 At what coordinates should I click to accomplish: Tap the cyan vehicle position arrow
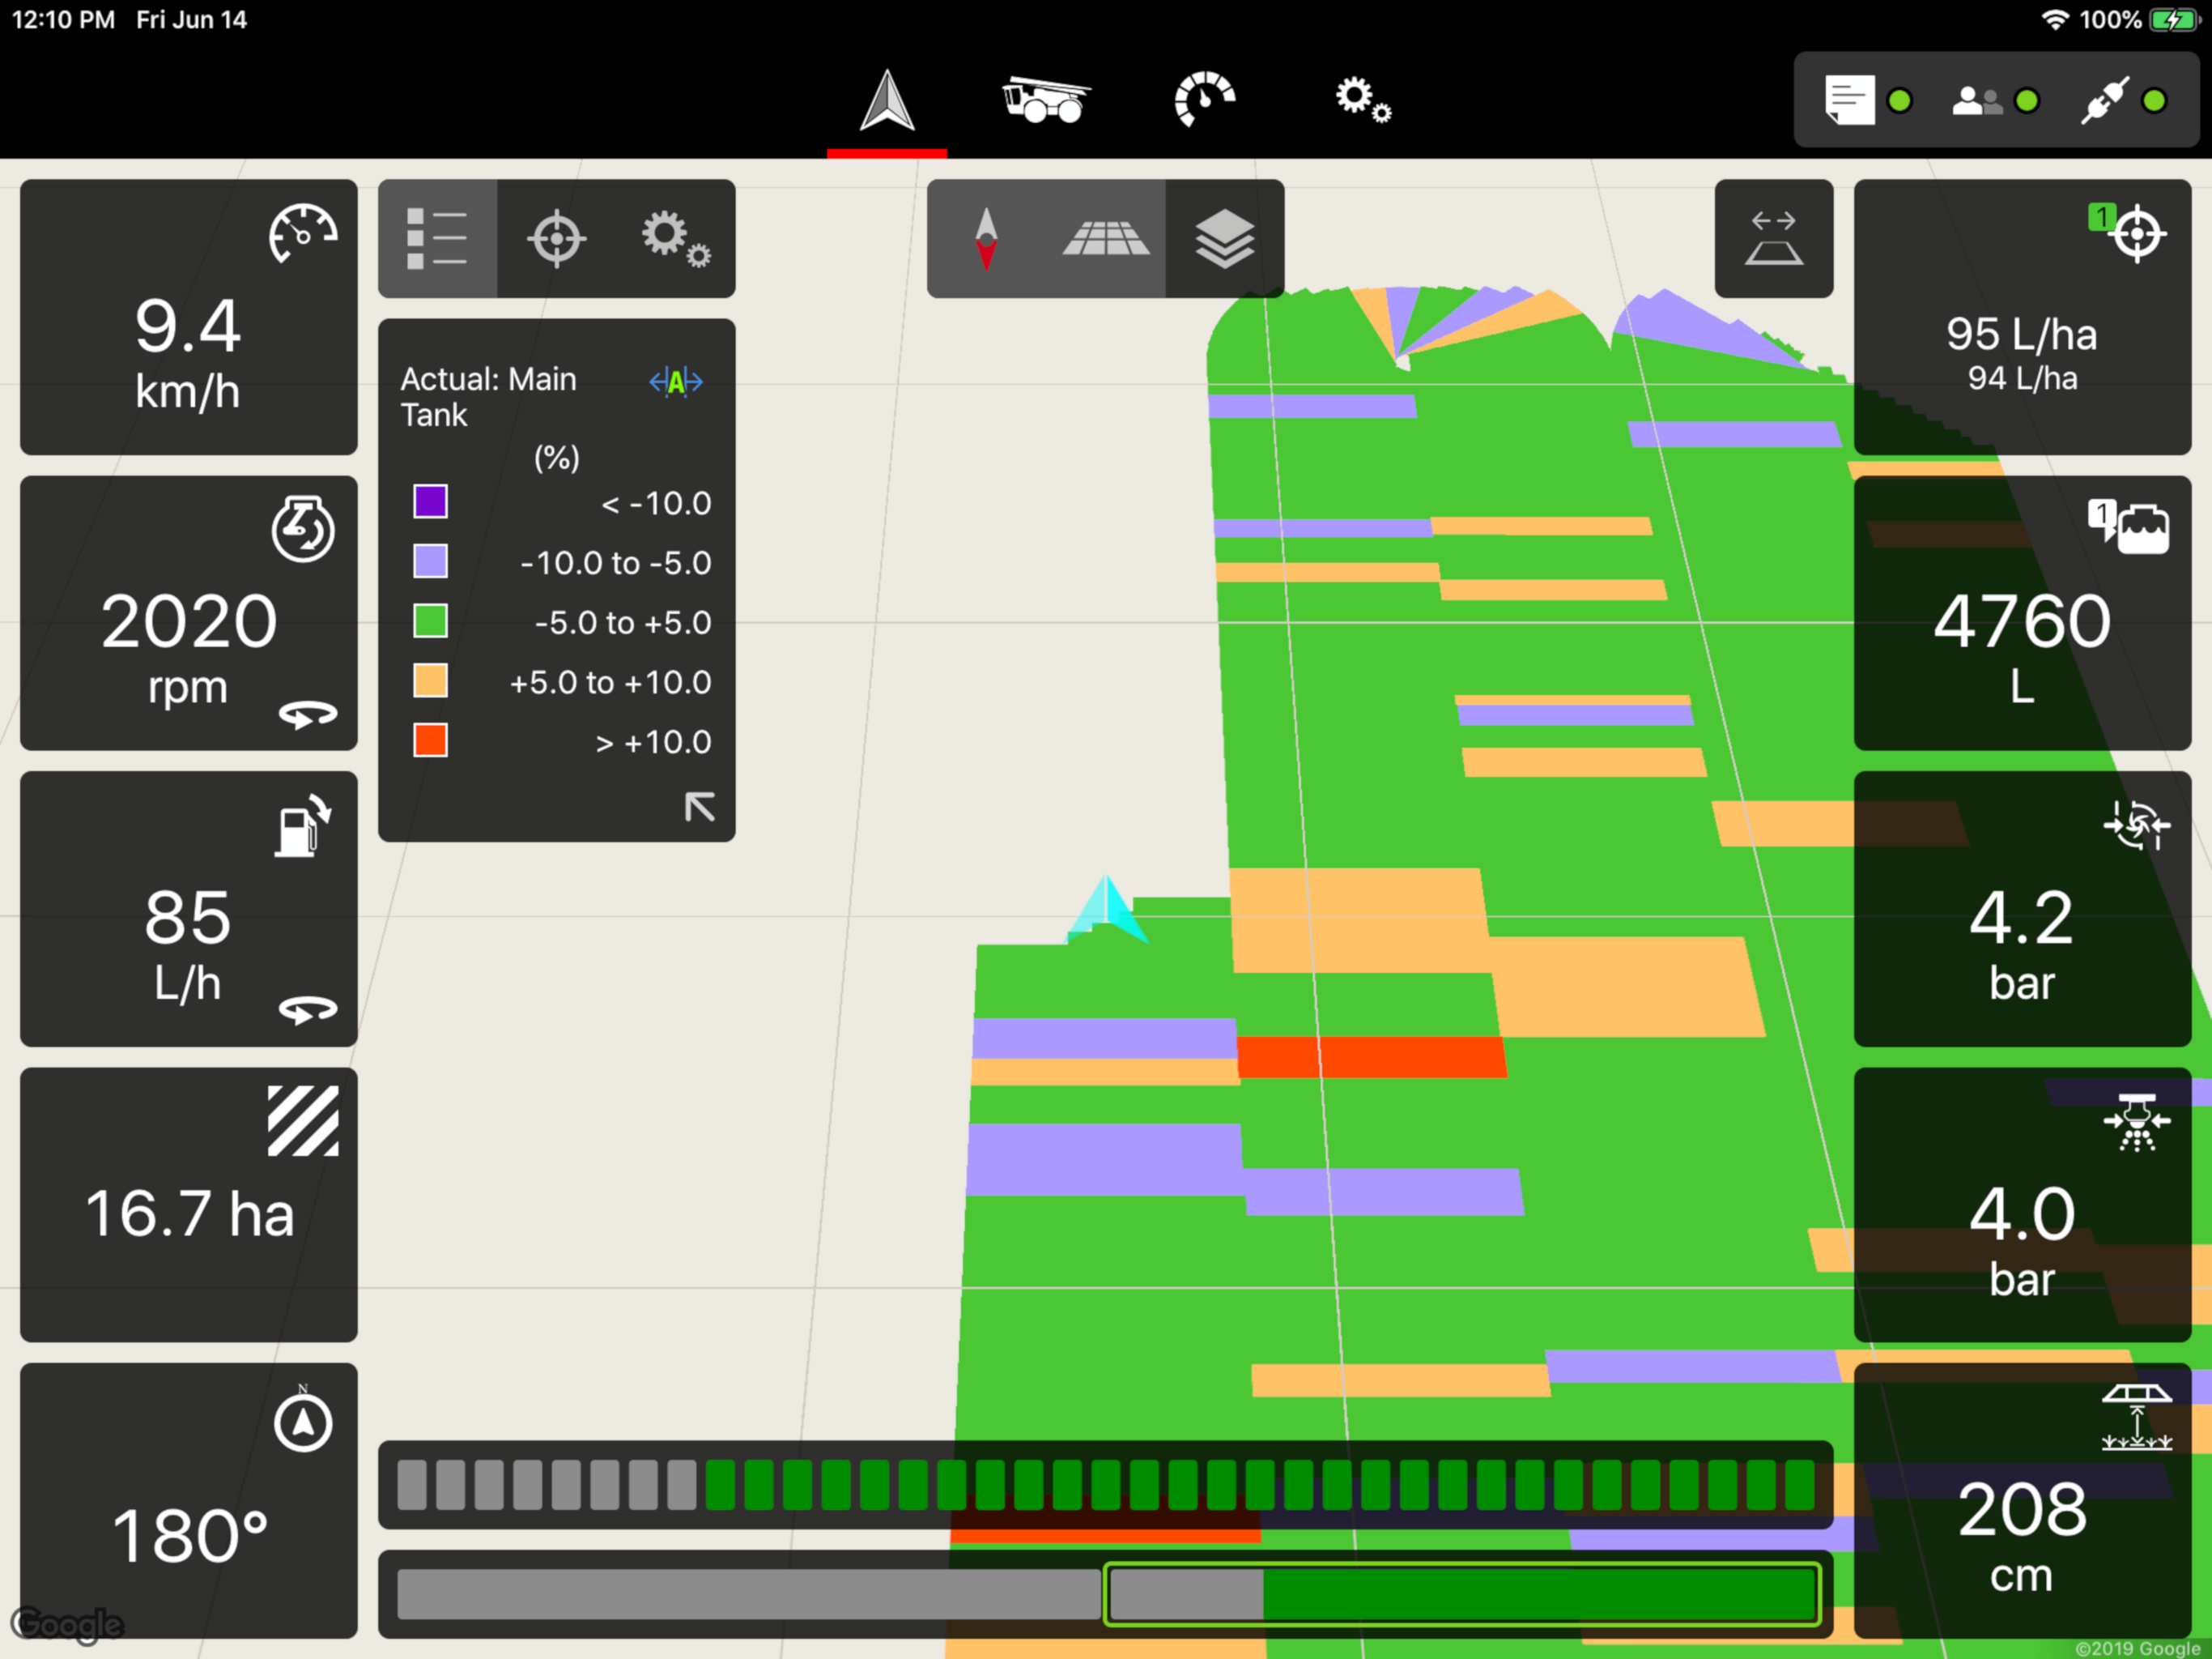(x=1107, y=909)
